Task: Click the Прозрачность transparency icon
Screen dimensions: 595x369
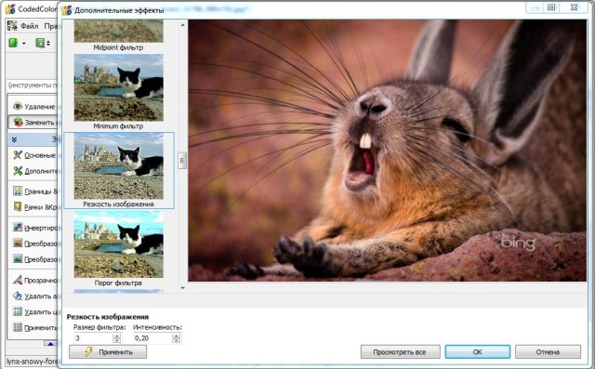Action: coord(18,280)
